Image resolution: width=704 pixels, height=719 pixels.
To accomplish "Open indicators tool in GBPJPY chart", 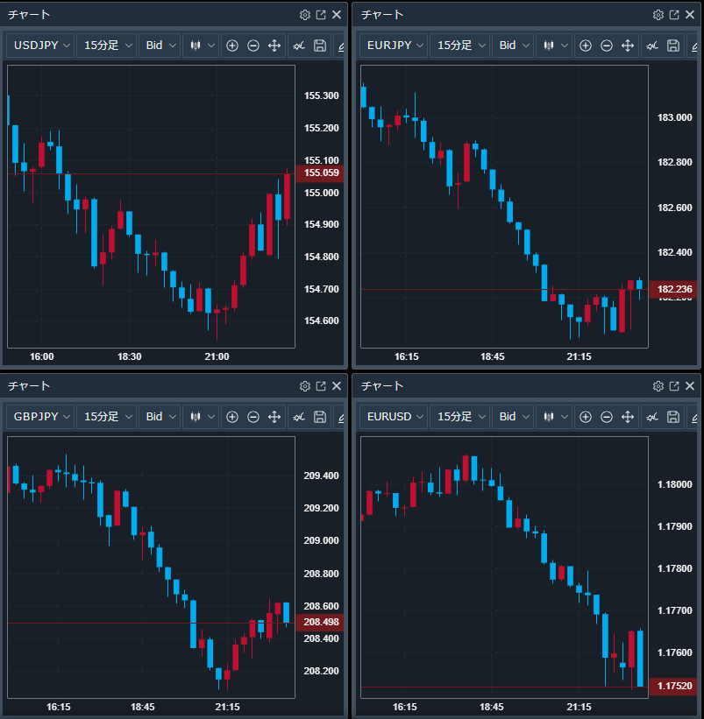I will point(299,417).
